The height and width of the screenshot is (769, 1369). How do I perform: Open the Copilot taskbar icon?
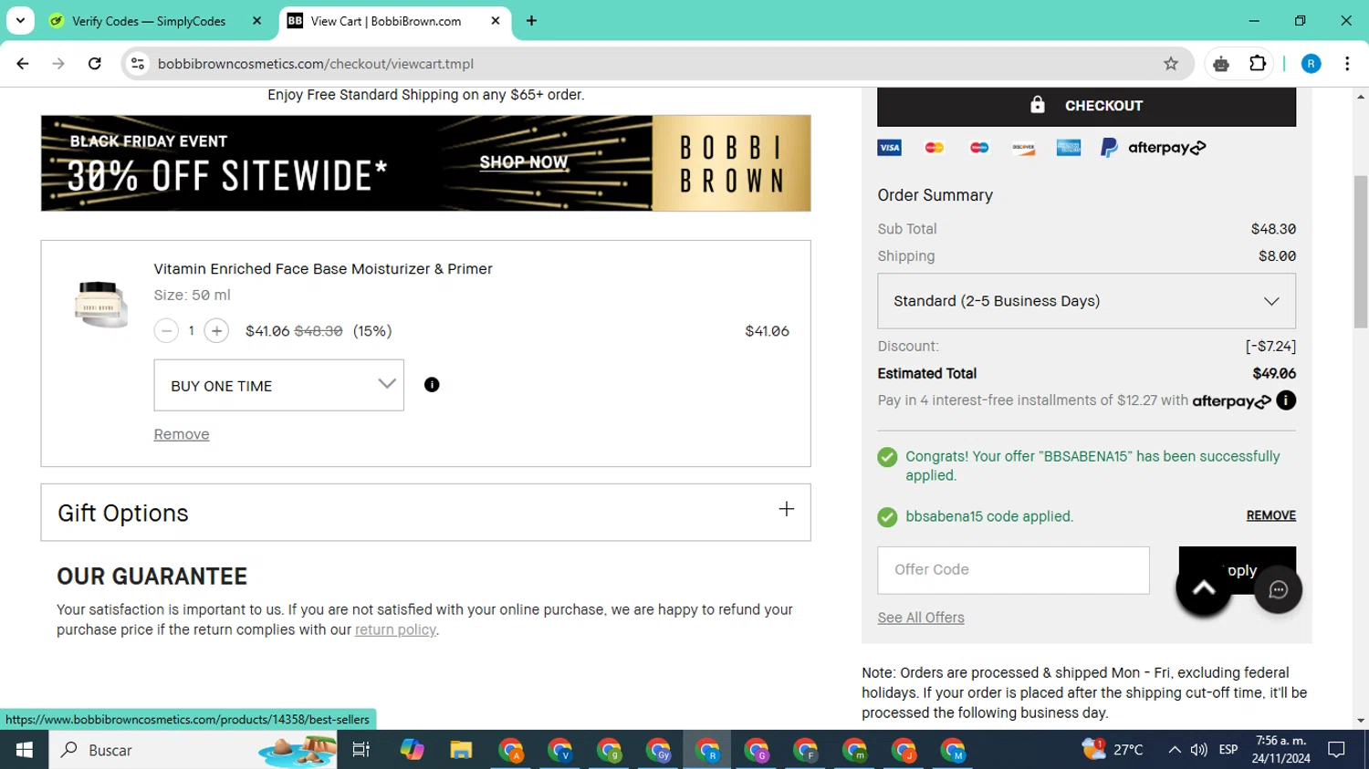point(412,750)
